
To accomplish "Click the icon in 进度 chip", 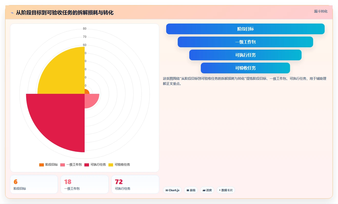I will (x=204, y=190).
